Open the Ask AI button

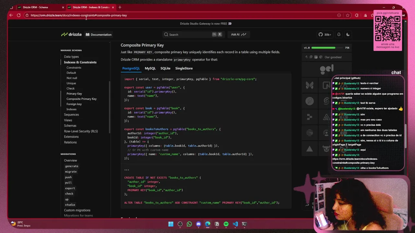238,34
